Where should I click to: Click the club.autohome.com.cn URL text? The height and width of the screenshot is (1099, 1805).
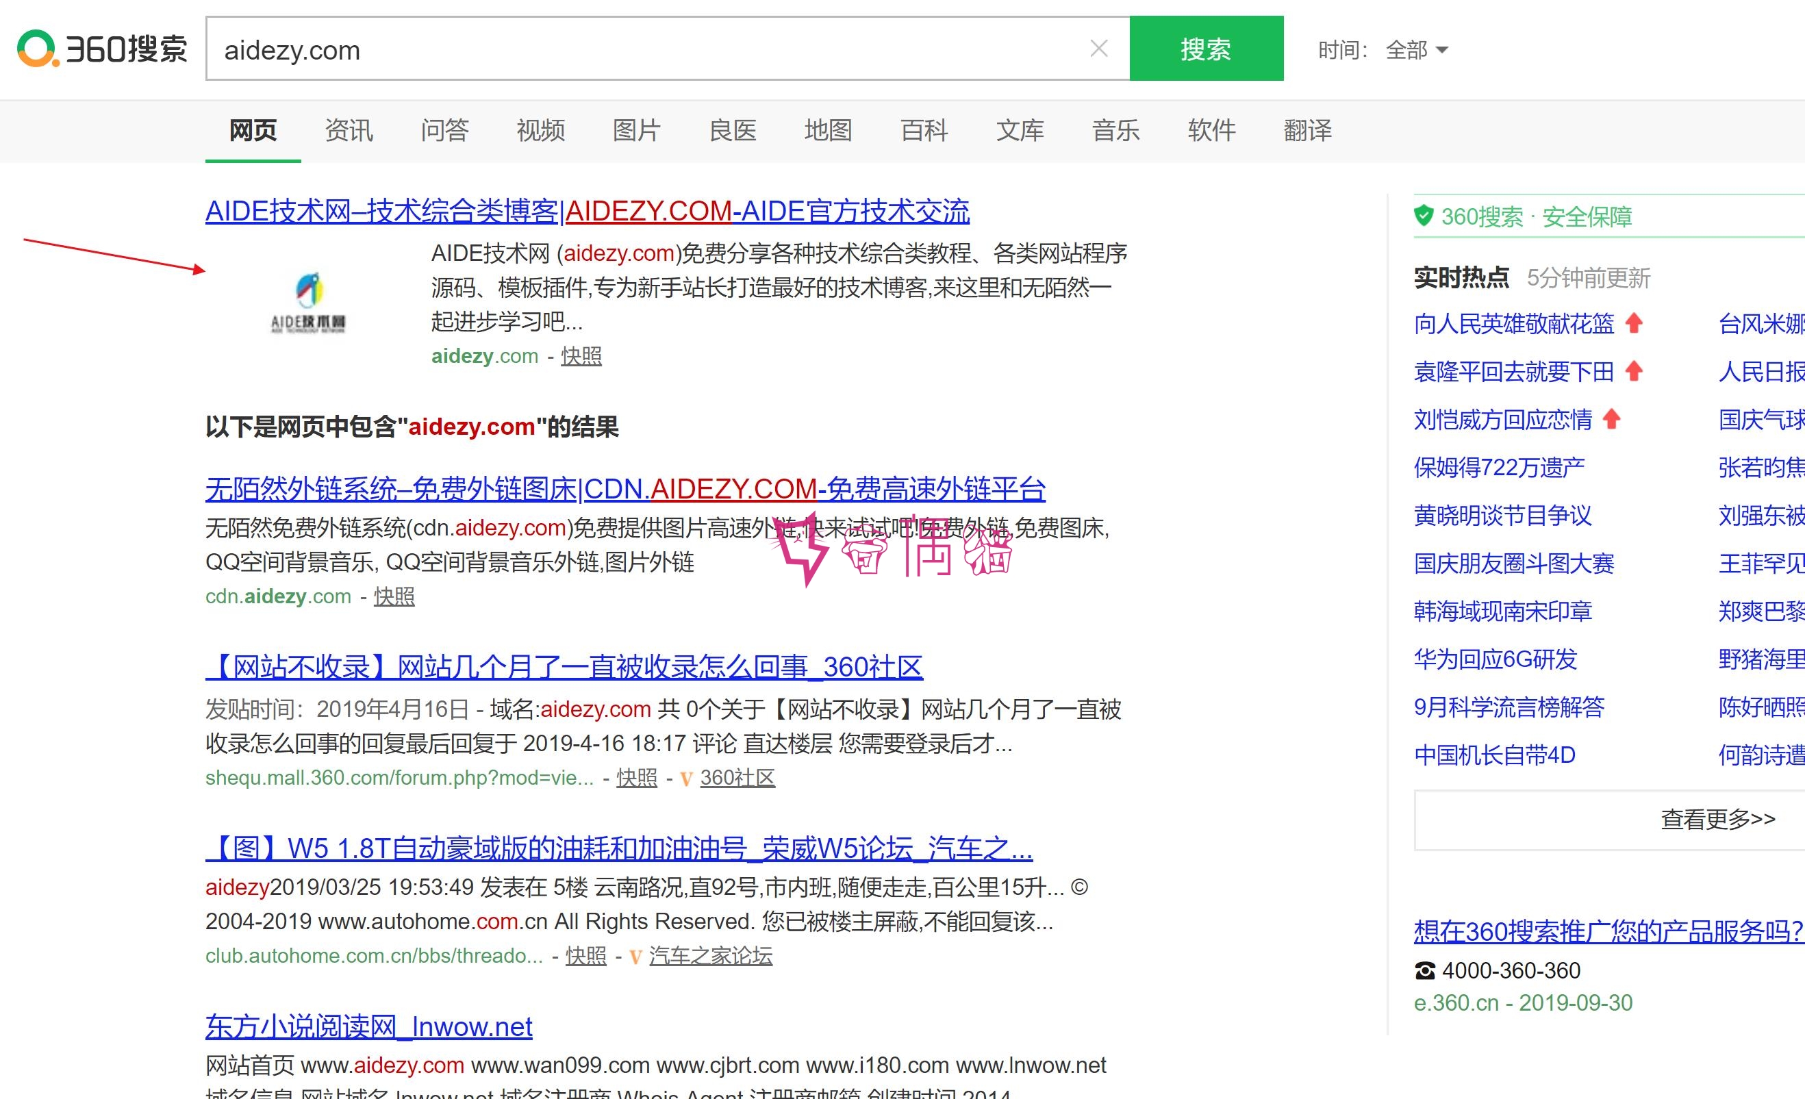click(375, 955)
